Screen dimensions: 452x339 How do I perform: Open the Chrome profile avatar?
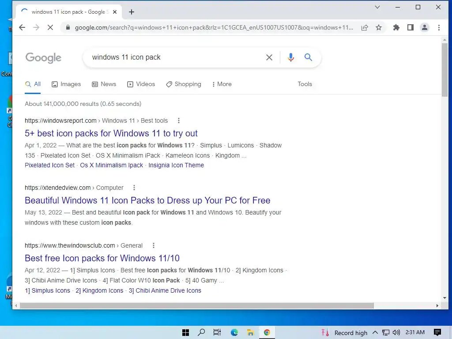point(425,27)
